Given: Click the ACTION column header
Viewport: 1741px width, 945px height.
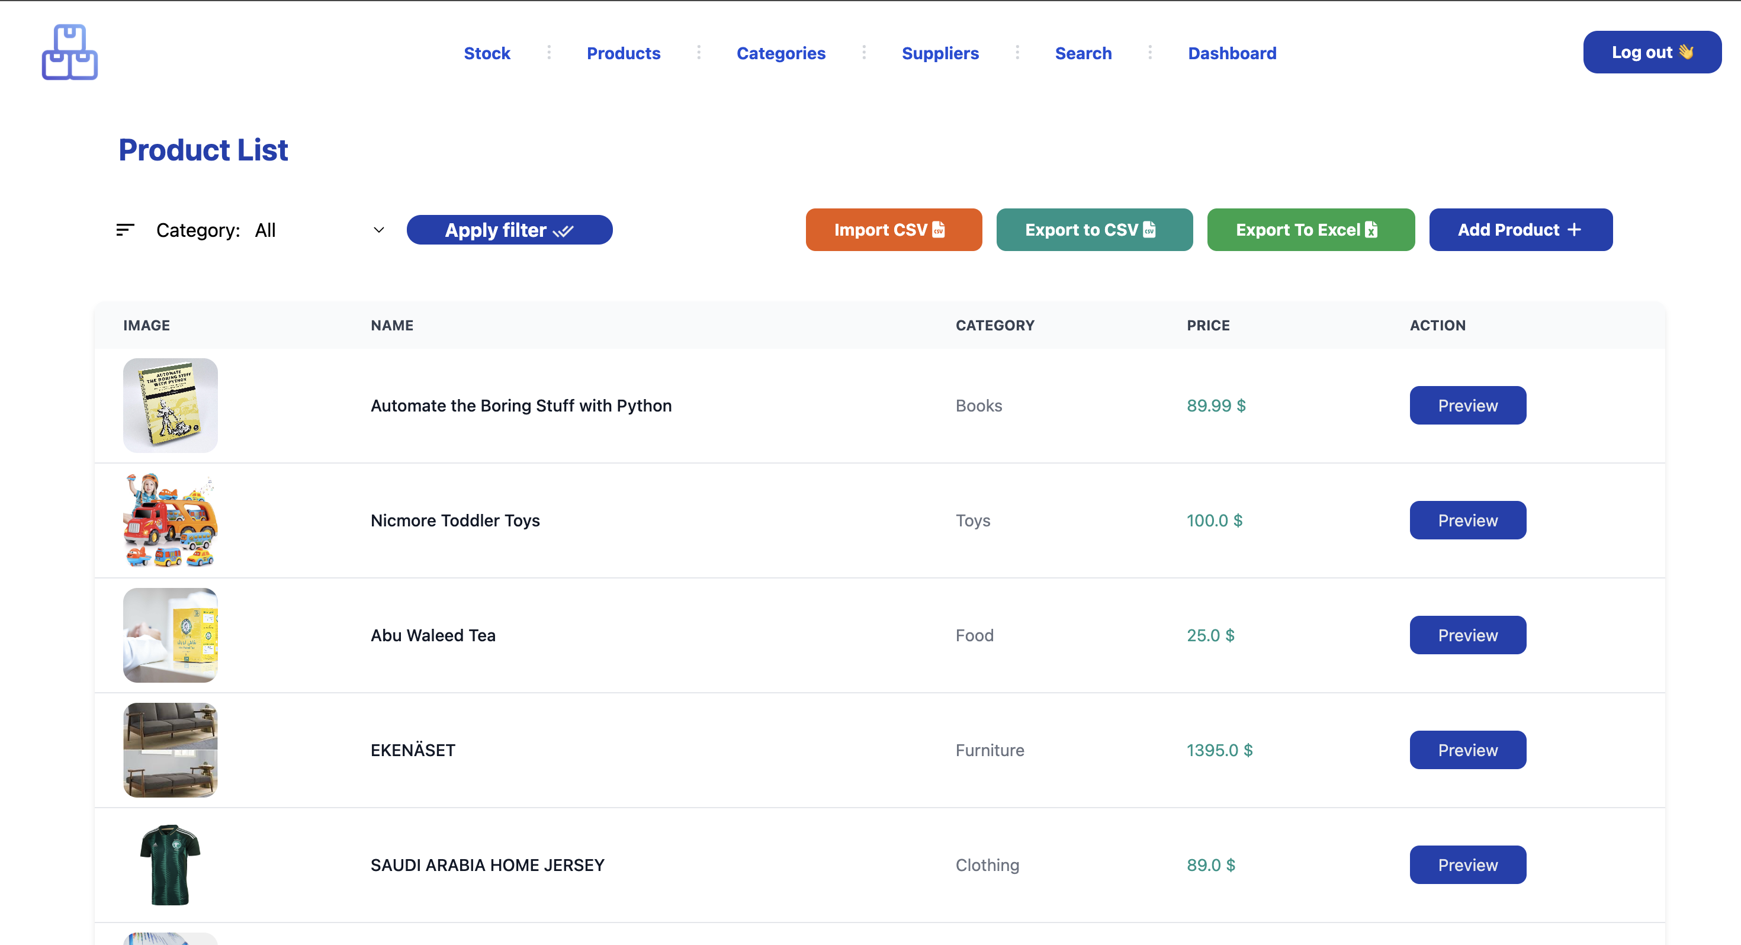Looking at the screenshot, I should click(x=1438, y=325).
